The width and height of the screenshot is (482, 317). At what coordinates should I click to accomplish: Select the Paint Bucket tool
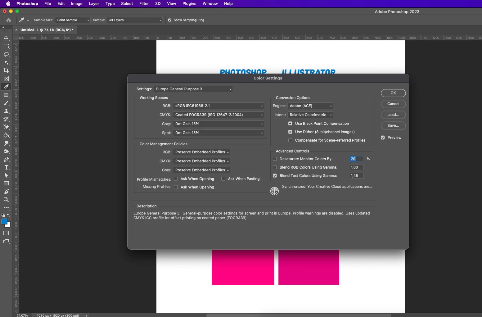[6, 135]
